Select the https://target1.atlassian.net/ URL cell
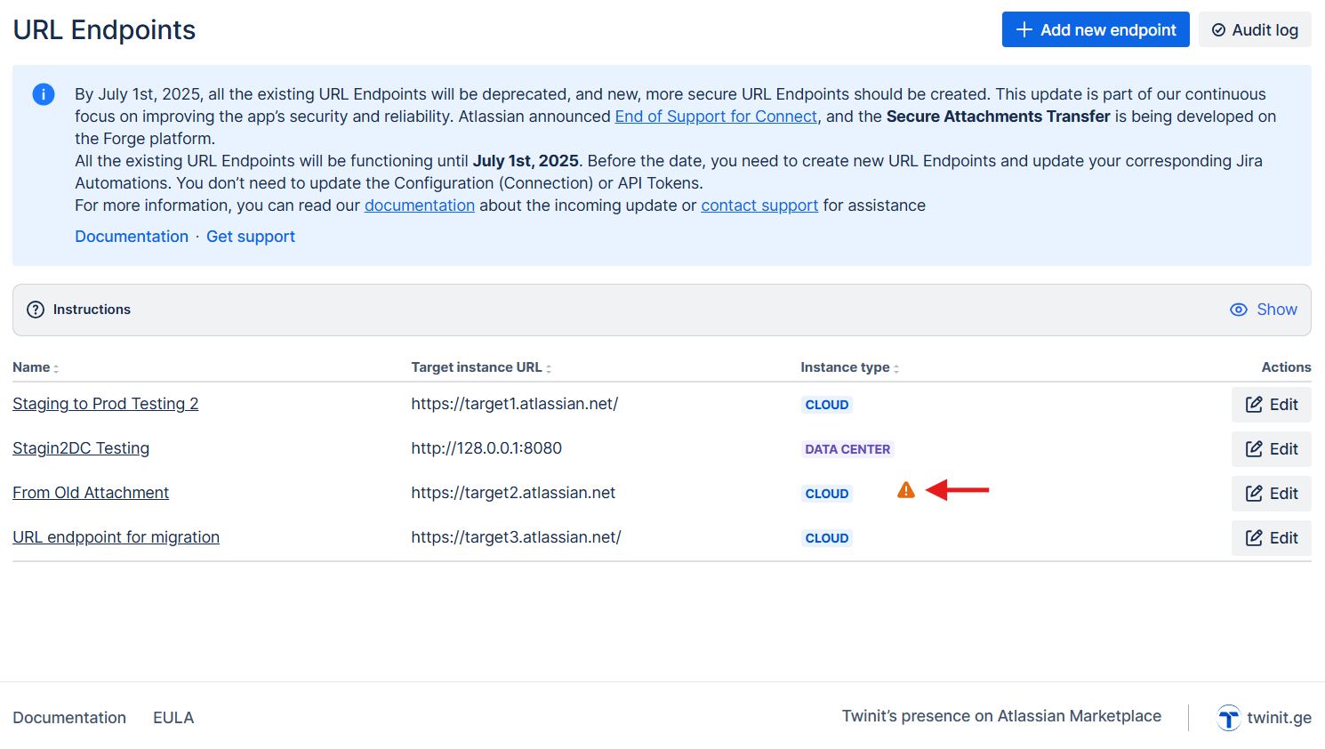This screenshot has height=749, width=1325. tap(514, 404)
